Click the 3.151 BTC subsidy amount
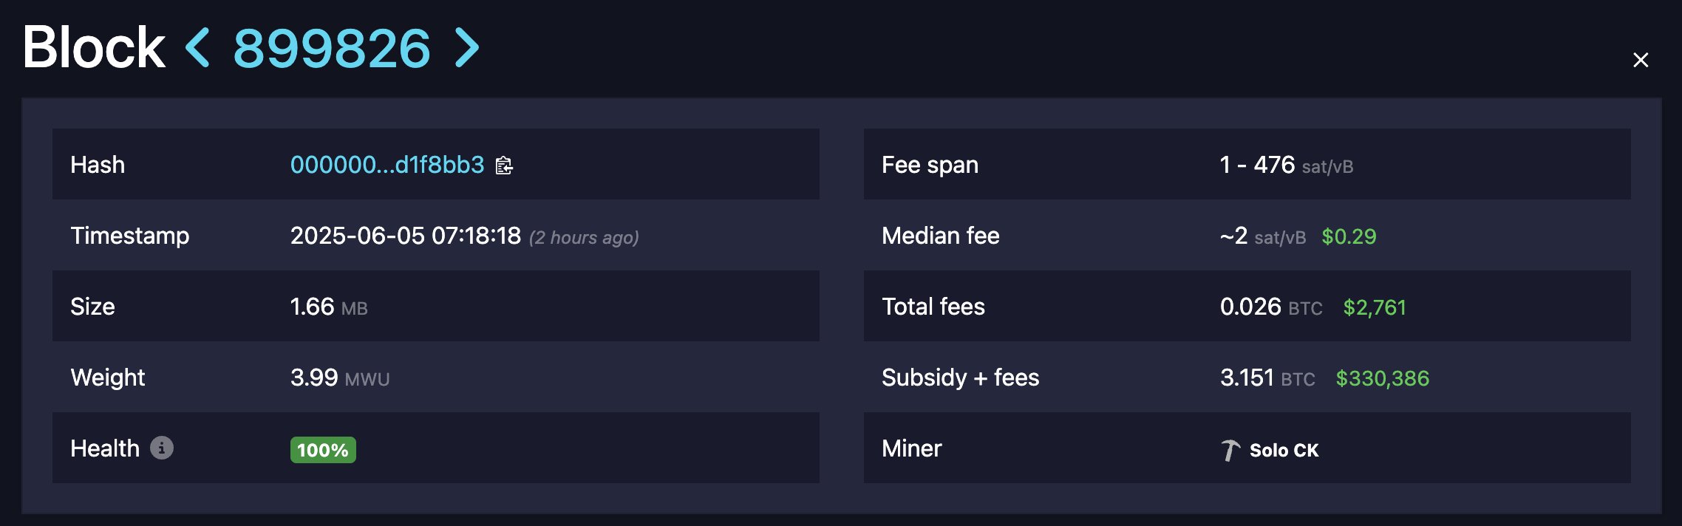1682x526 pixels. (1267, 378)
